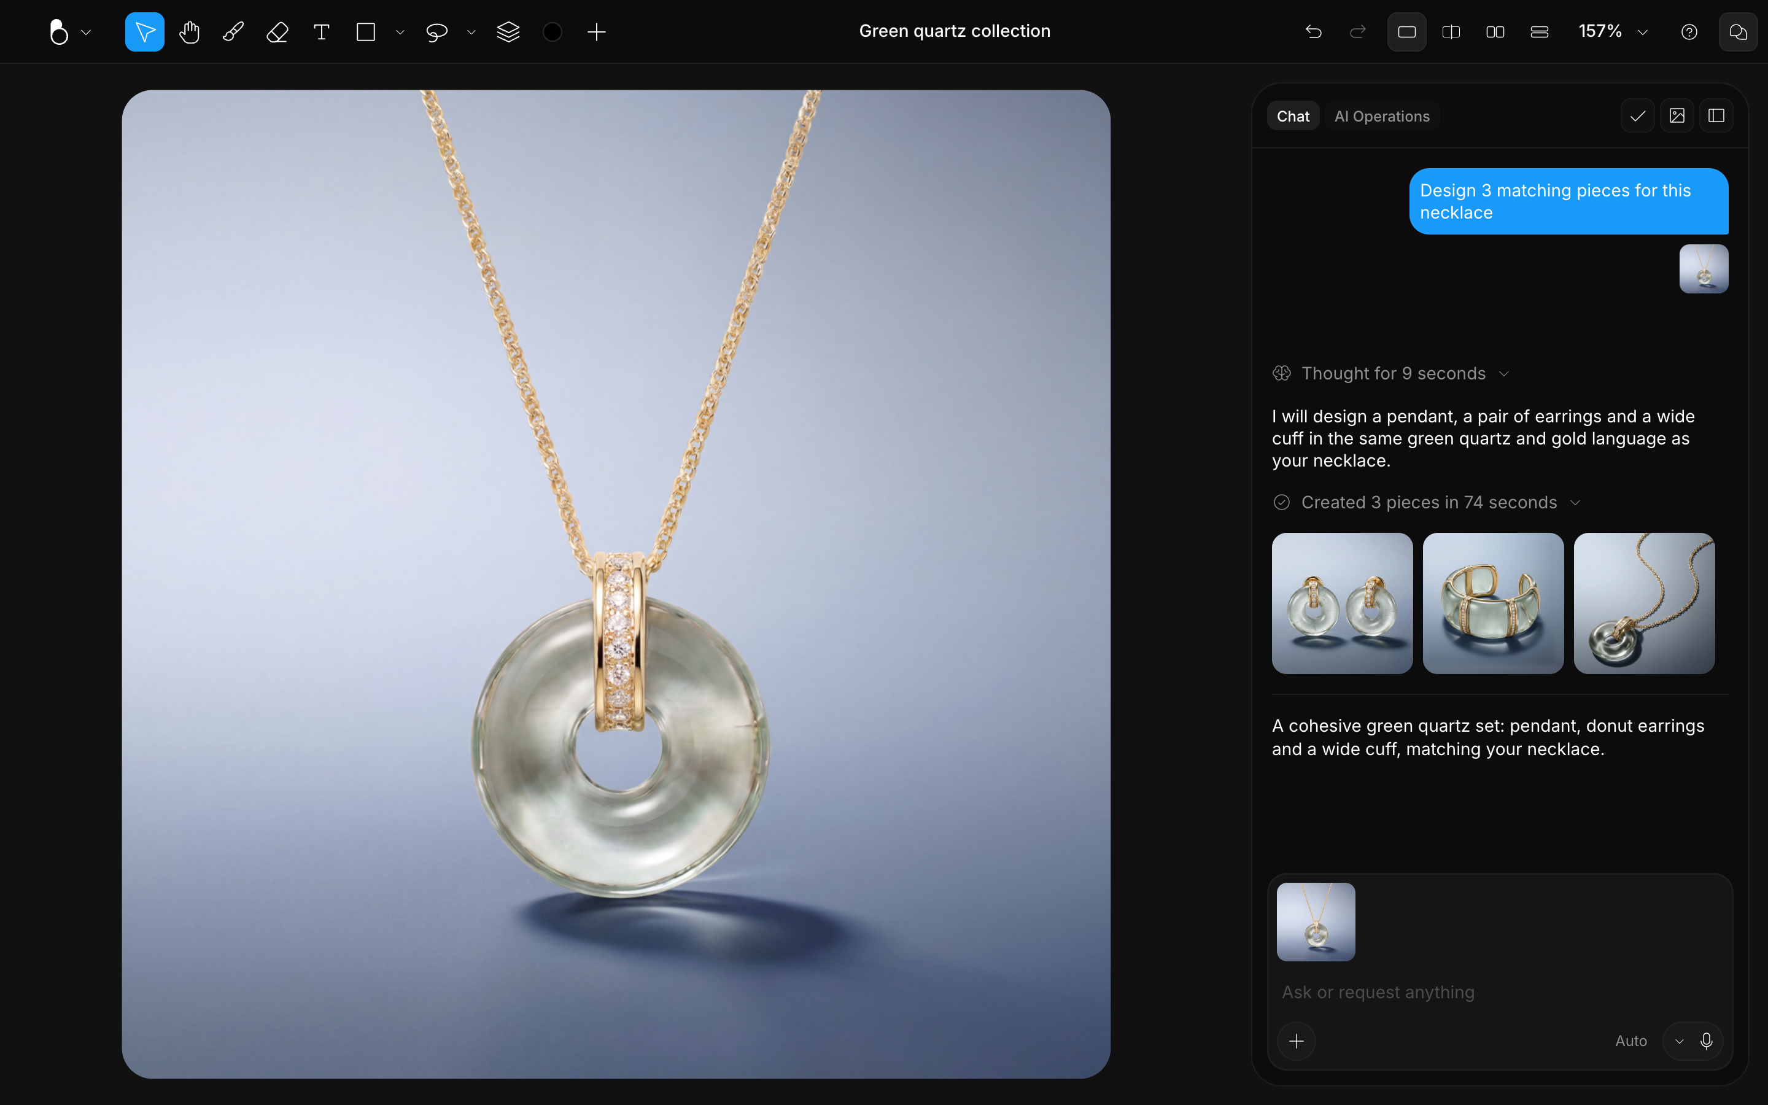
Task: Switch to single canvas view mode
Action: 1406,31
